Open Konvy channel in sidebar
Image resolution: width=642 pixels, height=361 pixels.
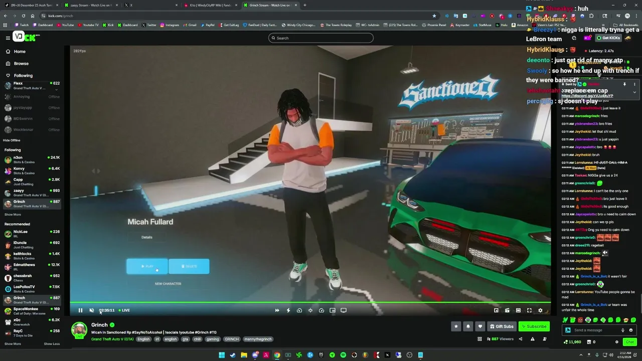tap(32, 170)
